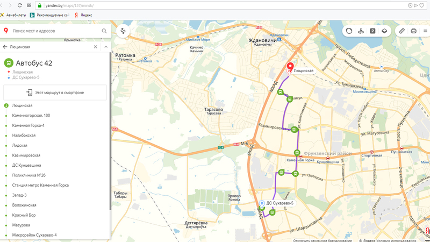Open the hamburger menu on the map

(x=425, y=31)
